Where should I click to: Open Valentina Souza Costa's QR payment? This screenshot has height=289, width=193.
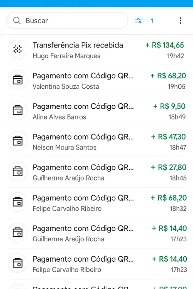(96, 81)
